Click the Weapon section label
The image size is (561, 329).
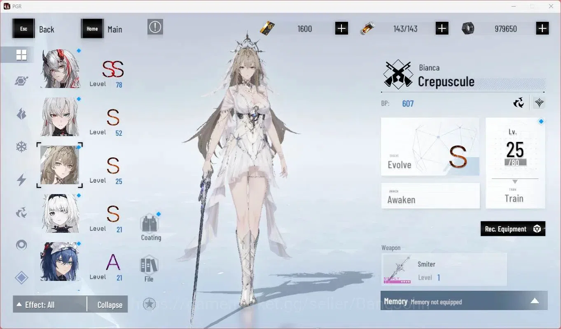click(x=391, y=248)
